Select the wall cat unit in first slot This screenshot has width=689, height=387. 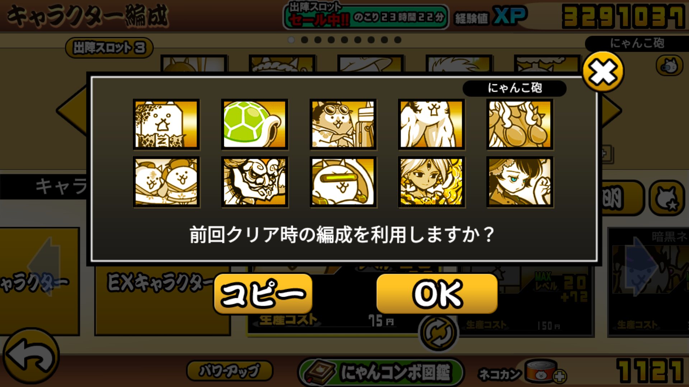pyautogui.click(x=166, y=124)
